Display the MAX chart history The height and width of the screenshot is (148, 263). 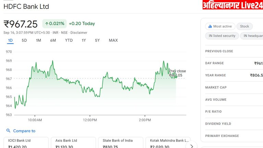pyautogui.click(x=113, y=40)
